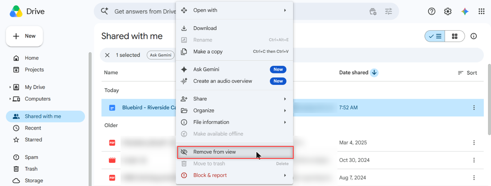Image resolution: width=491 pixels, height=186 pixels.
Task: Select Shared with me in sidebar
Action: [x=46, y=117]
